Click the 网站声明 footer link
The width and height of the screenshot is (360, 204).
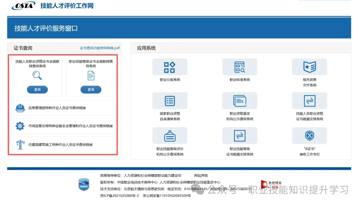click(x=201, y=175)
